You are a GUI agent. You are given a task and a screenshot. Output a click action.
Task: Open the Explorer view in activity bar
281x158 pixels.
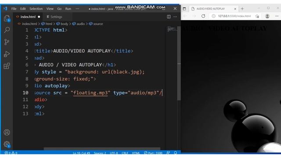point(7,18)
